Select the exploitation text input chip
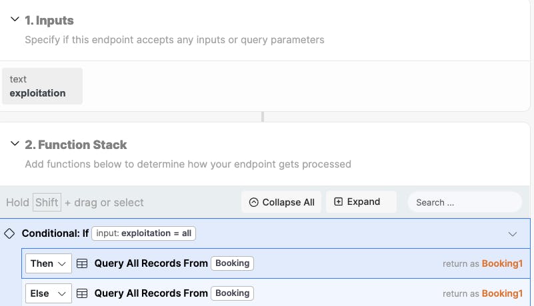 tap(42, 86)
